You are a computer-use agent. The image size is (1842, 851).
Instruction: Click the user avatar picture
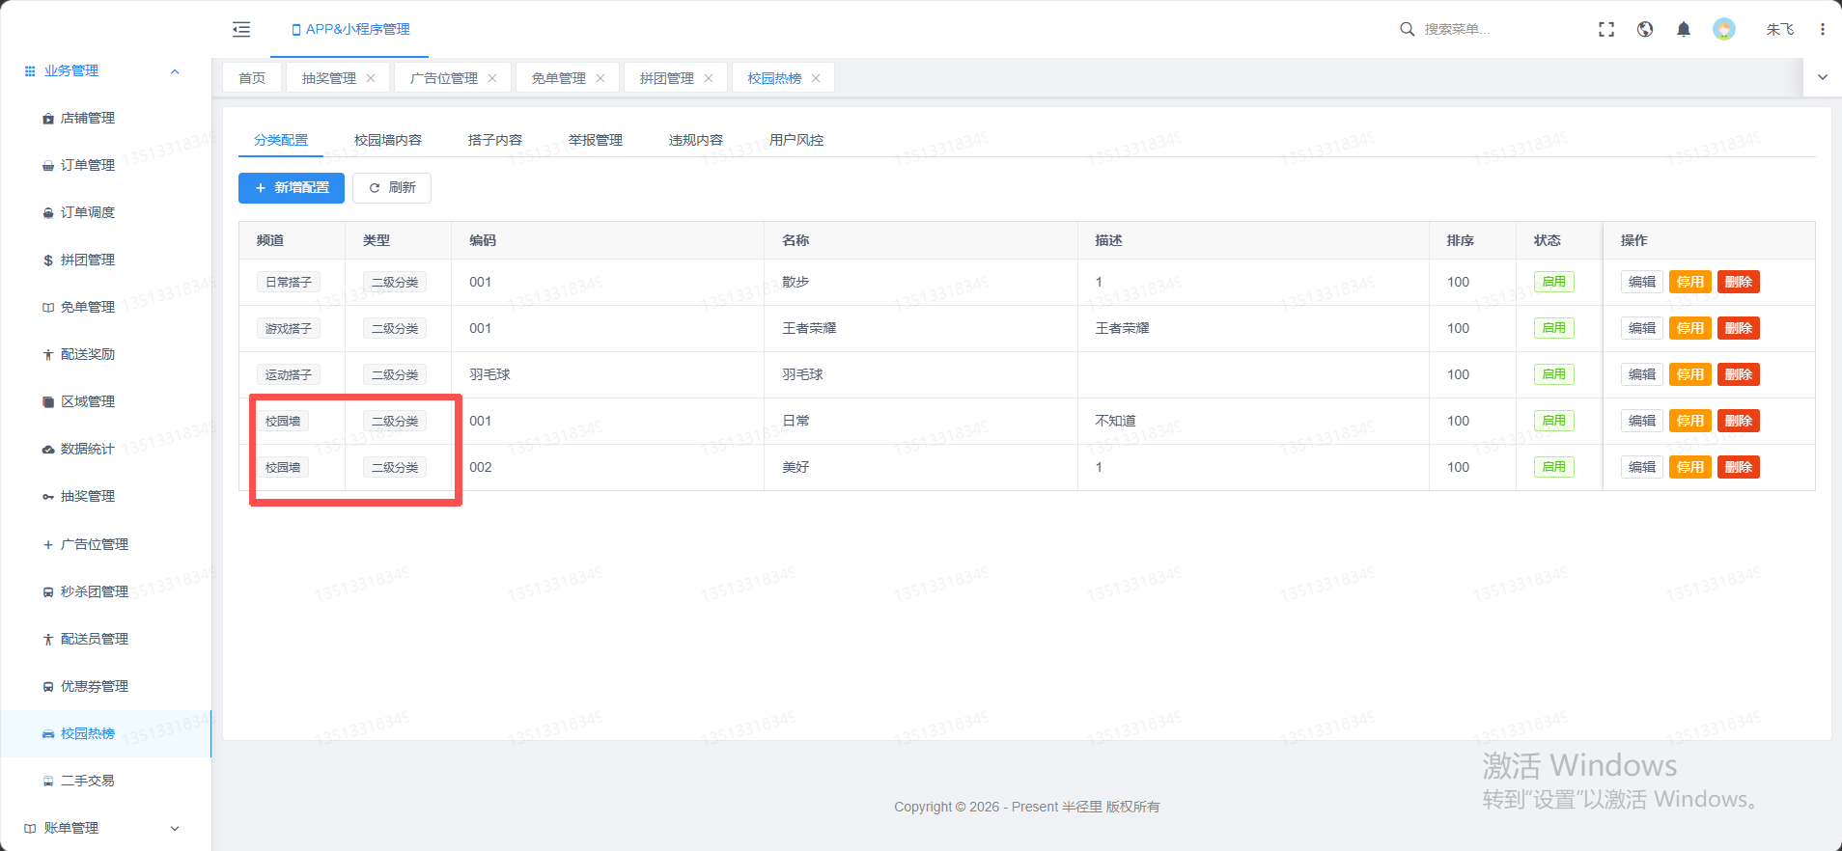1724,29
